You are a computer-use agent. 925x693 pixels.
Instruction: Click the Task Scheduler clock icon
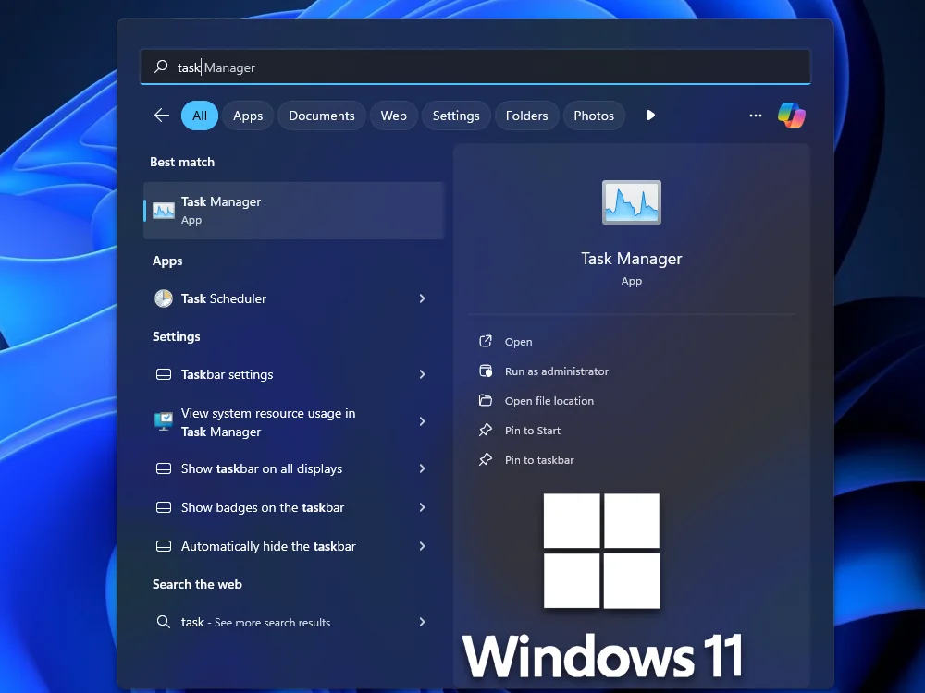[x=164, y=298]
